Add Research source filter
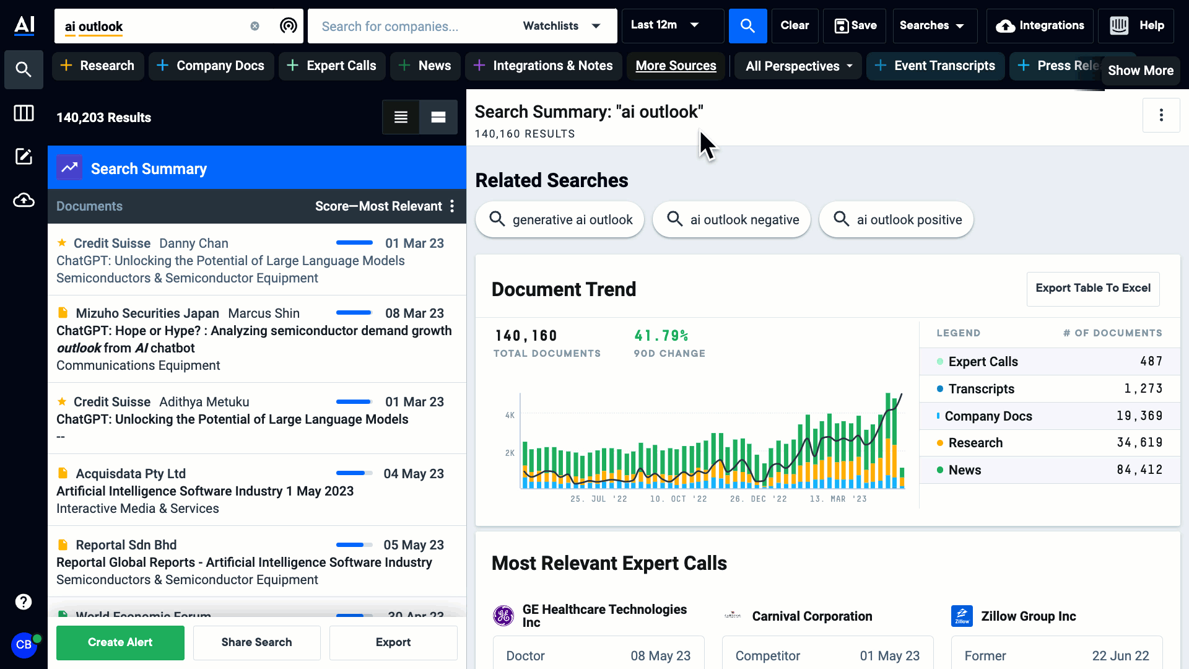This screenshot has width=1189, height=669. (98, 66)
